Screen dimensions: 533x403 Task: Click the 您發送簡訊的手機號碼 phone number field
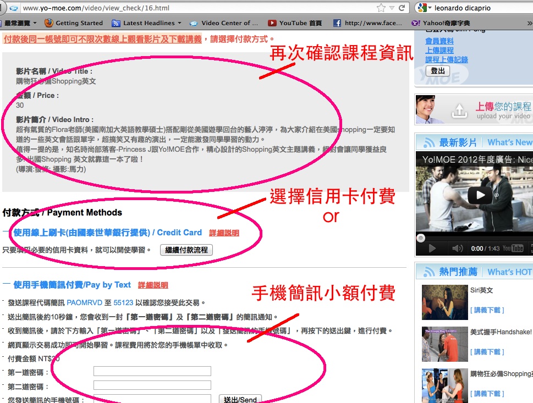click(x=152, y=399)
